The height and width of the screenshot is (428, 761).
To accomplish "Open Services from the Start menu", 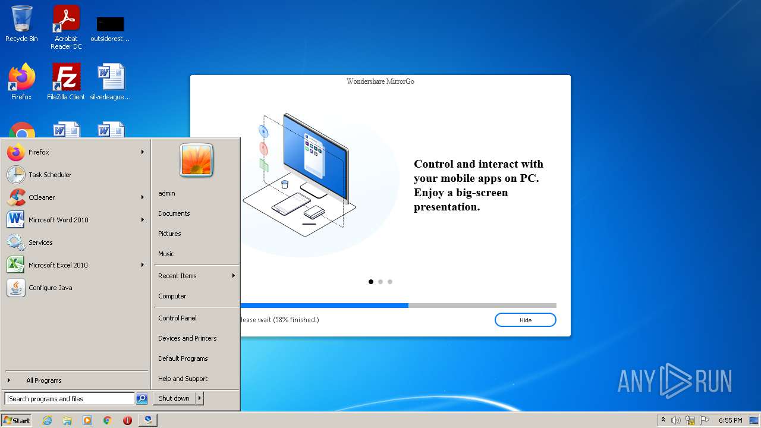I will (76, 243).
